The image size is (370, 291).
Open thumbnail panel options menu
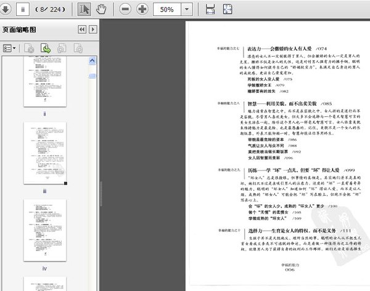click(x=10, y=47)
